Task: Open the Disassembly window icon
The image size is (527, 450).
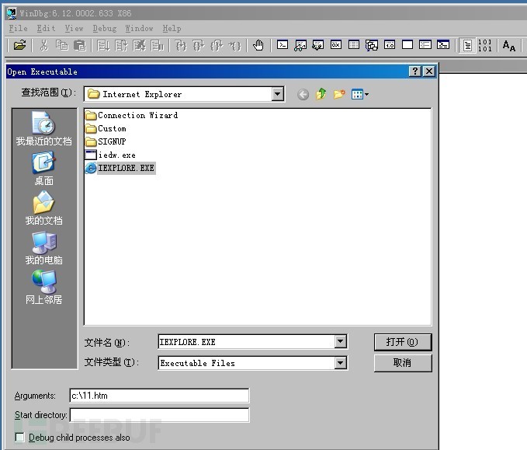Action: tap(390, 45)
